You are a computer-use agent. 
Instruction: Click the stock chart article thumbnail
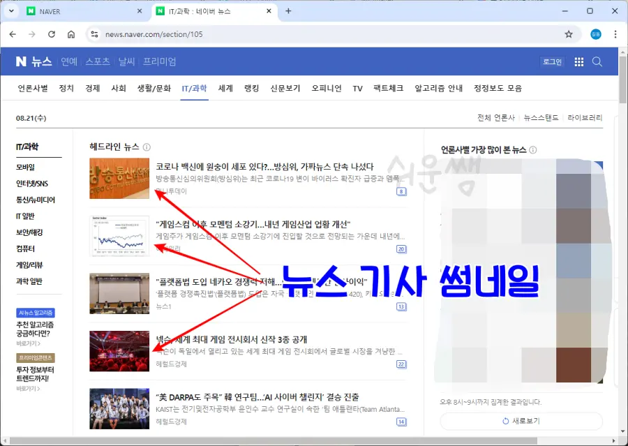click(119, 235)
